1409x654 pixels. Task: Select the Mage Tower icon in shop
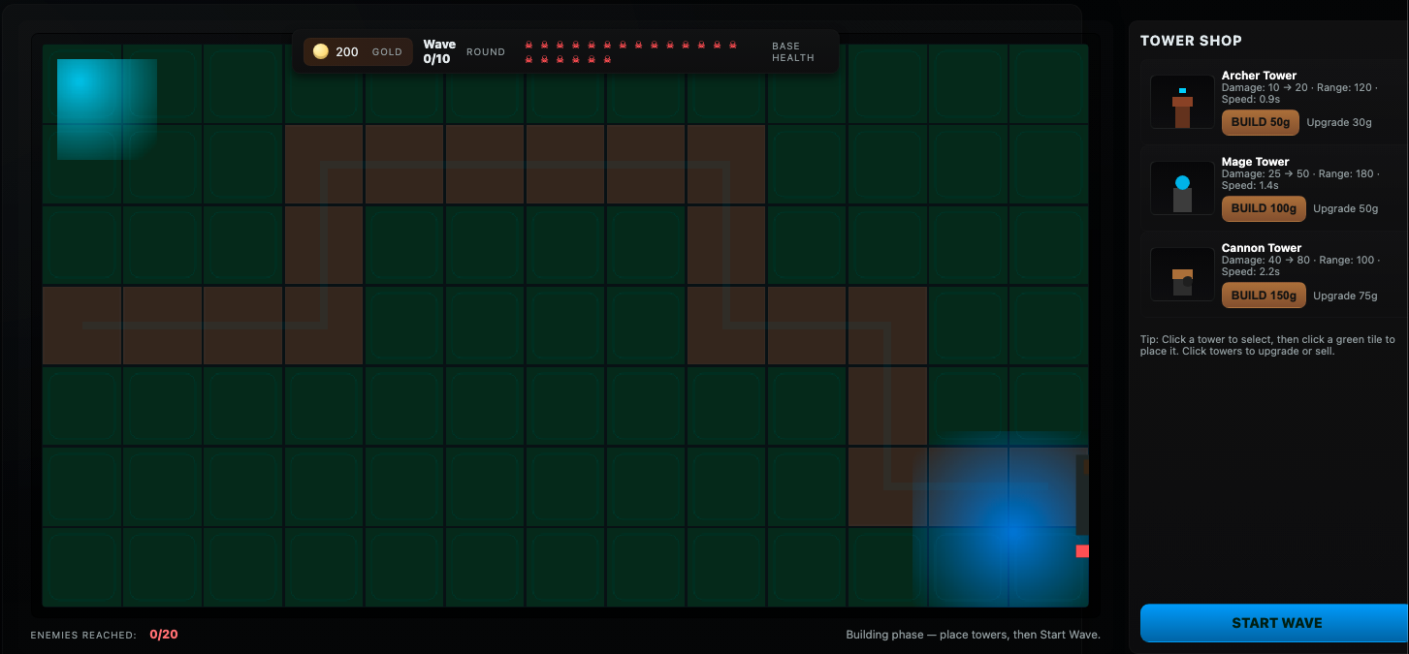1182,188
